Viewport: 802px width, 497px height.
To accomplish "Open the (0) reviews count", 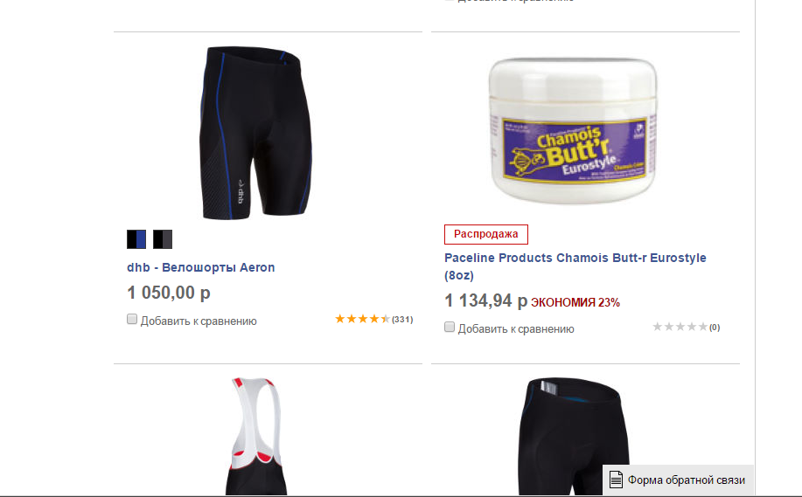I will click(x=715, y=327).
